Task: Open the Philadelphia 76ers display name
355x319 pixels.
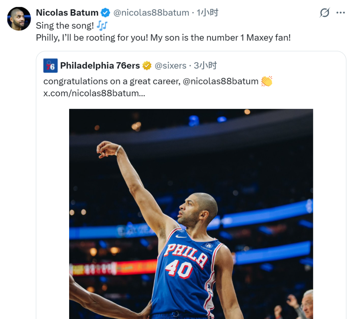Action: [100, 66]
